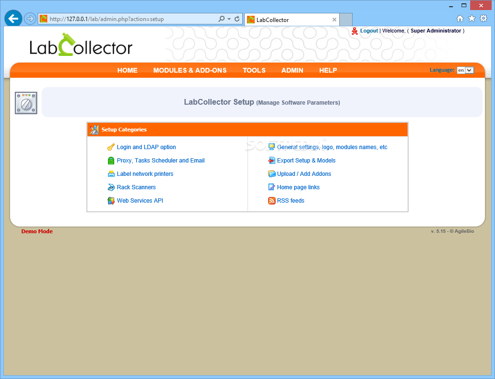Open the MODULES & ADD-ONS menu

pos(190,70)
